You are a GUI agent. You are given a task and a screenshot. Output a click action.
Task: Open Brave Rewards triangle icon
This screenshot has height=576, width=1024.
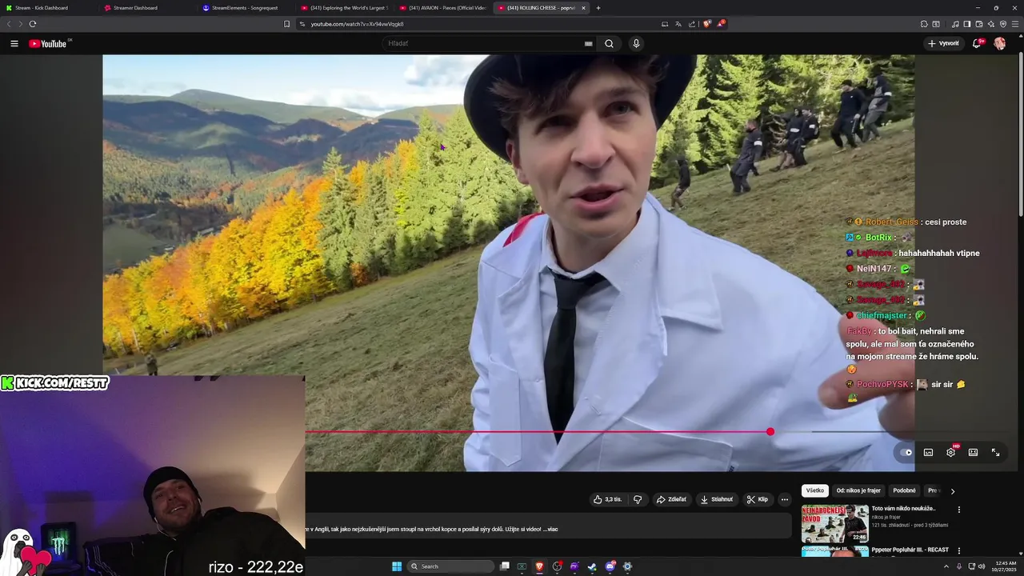point(720,24)
